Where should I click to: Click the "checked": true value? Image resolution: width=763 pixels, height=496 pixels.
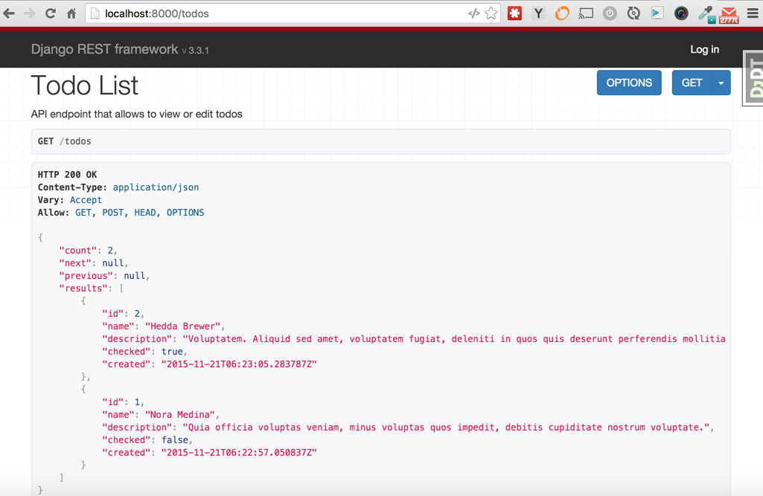pos(172,352)
